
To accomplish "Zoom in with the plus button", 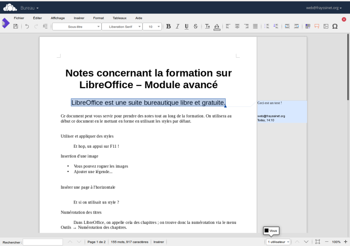I will tap(345, 242).
